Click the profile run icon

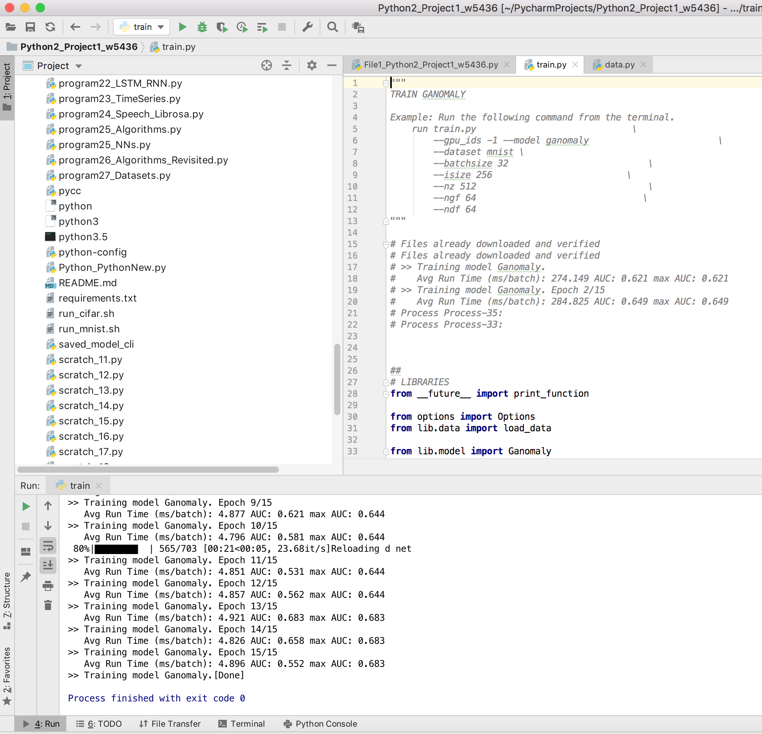coord(242,27)
